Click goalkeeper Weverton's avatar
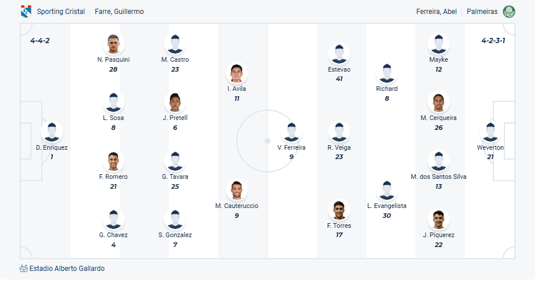Screen dimensions: 537x282 coord(490,132)
